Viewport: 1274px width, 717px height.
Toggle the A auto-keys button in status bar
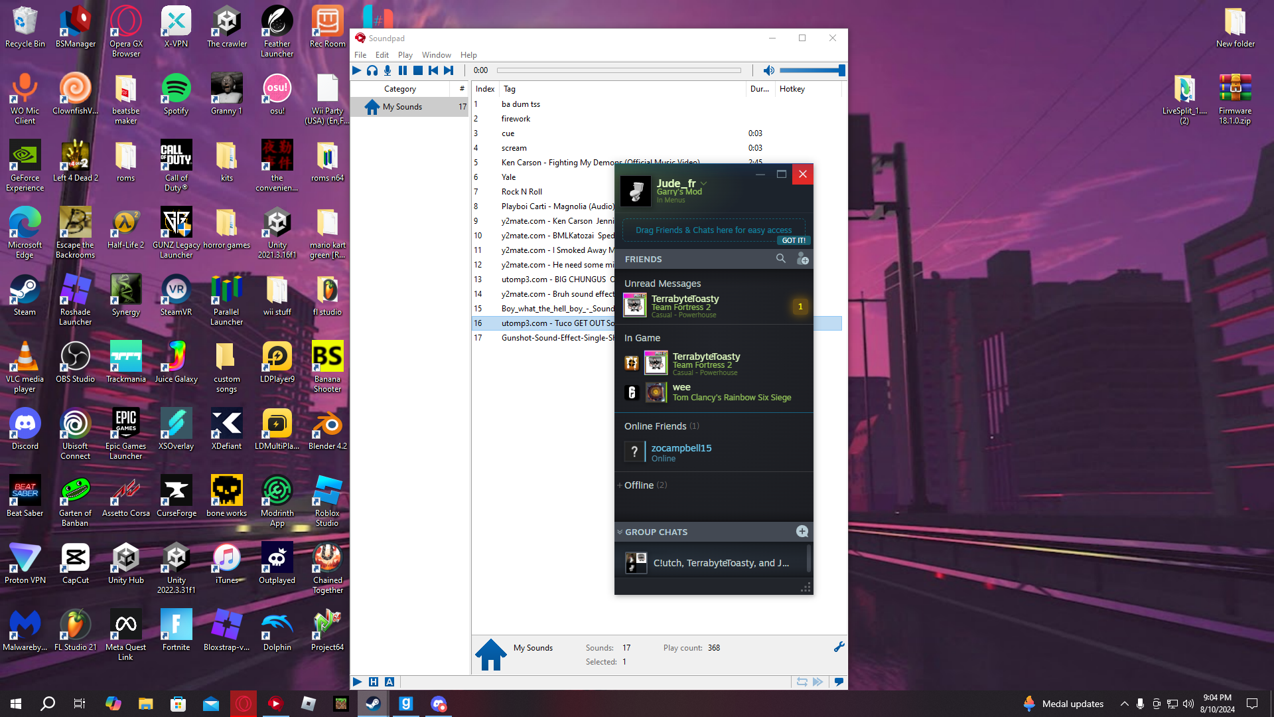pyautogui.click(x=389, y=682)
